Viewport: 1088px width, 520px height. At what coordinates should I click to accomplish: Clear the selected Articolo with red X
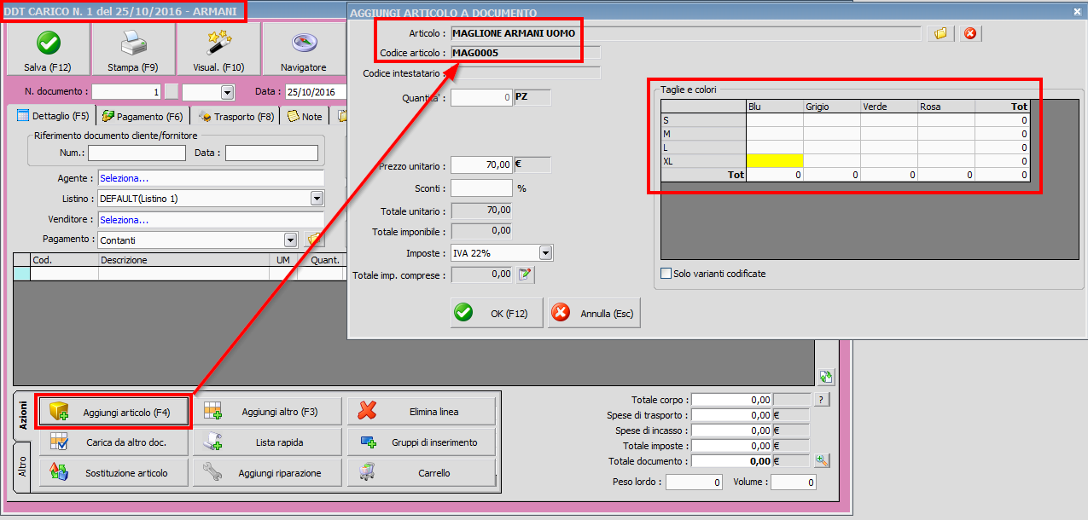point(970,33)
